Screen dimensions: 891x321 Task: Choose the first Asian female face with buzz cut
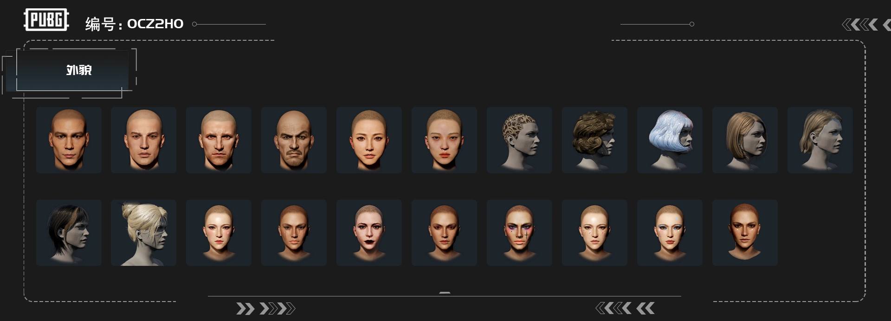(x=369, y=140)
